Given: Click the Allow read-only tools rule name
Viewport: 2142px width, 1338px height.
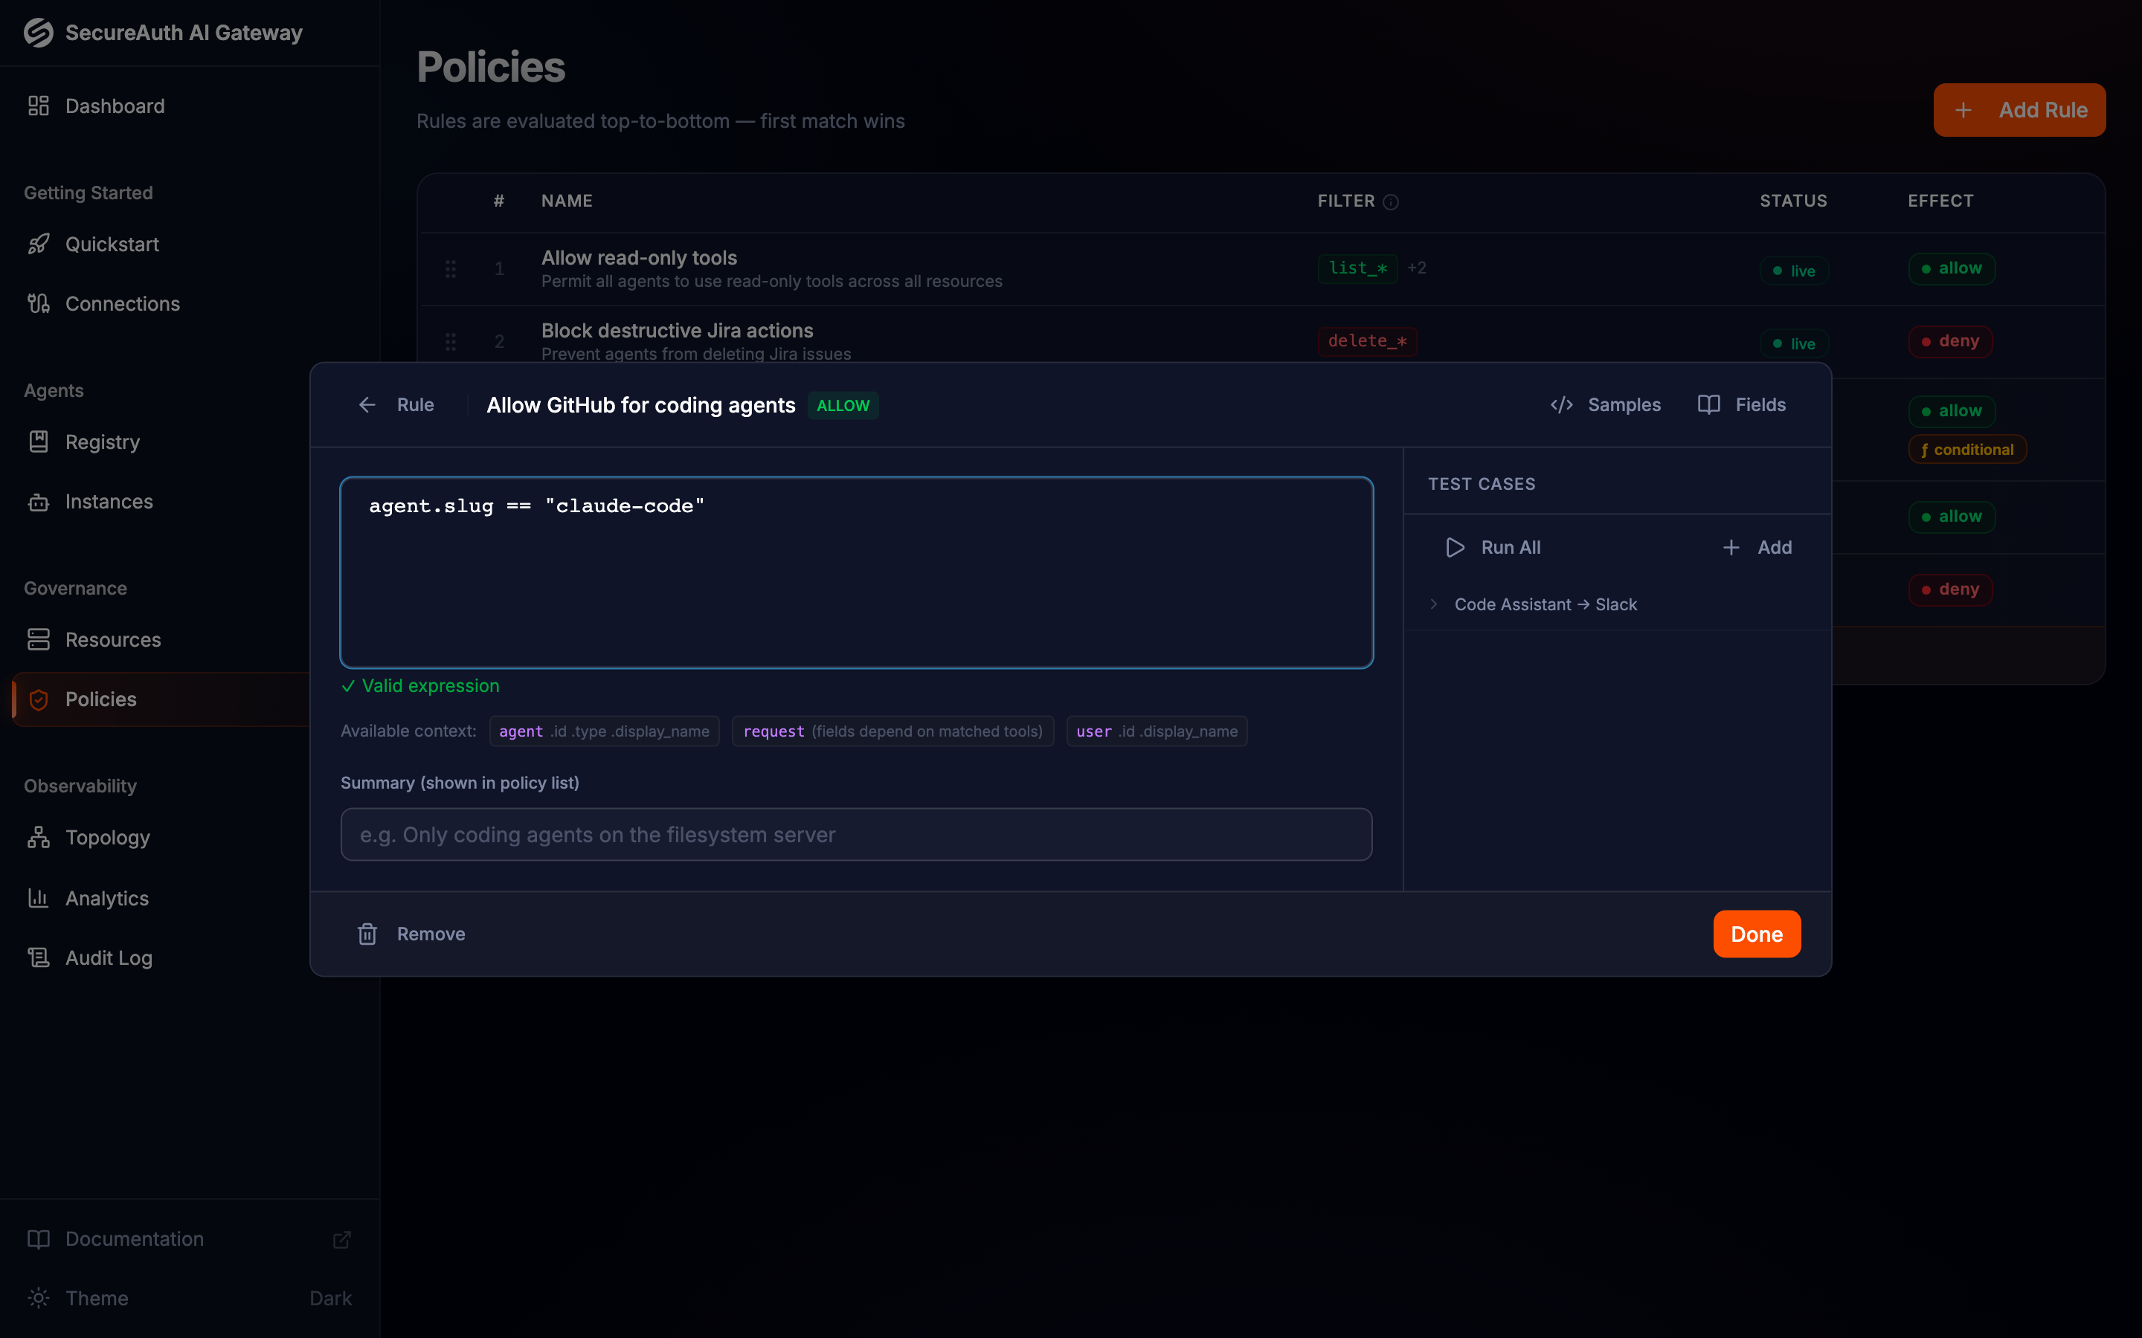Looking at the screenshot, I should (639, 257).
